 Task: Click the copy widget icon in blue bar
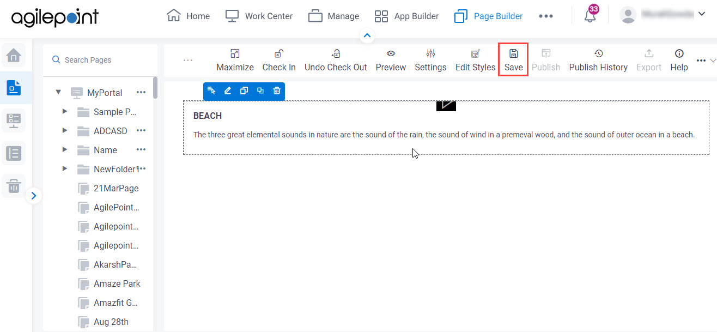point(244,90)
